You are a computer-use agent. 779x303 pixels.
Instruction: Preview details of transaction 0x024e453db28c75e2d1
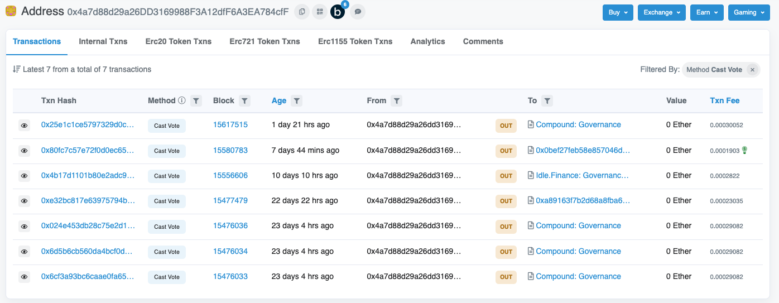[25, 227]
